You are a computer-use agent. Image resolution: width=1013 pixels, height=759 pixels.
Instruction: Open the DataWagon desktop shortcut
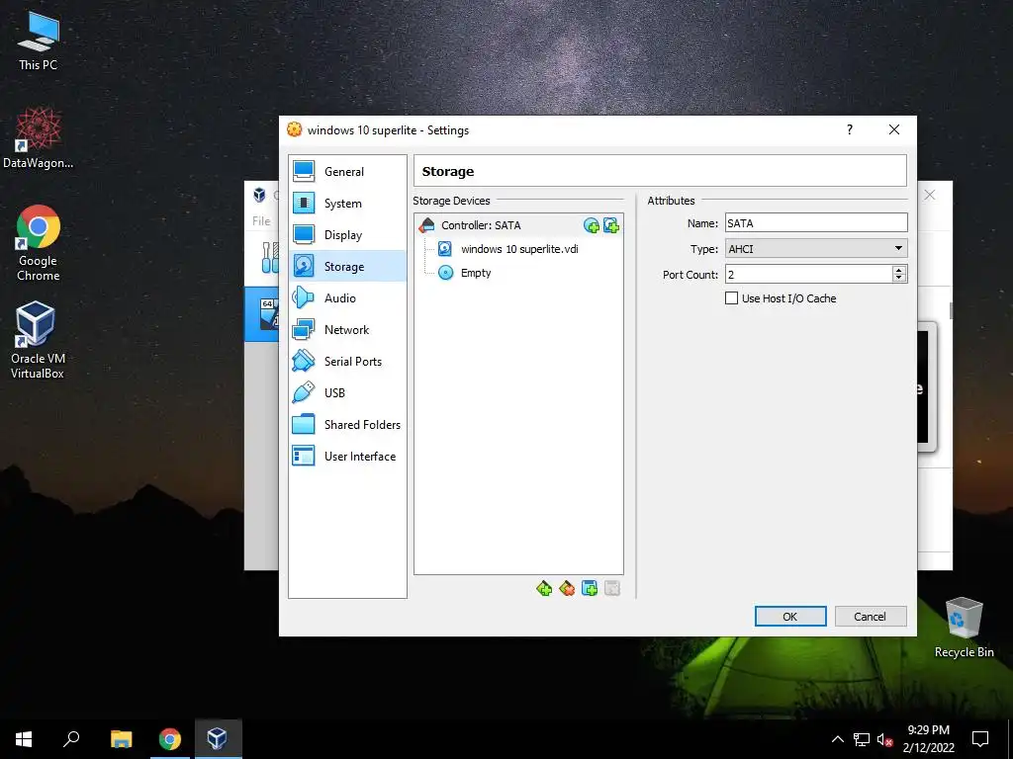tap(39, 138)
